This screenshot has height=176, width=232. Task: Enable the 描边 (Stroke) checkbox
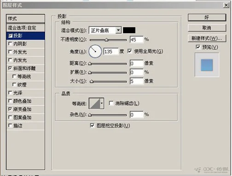tap(10, 125)
